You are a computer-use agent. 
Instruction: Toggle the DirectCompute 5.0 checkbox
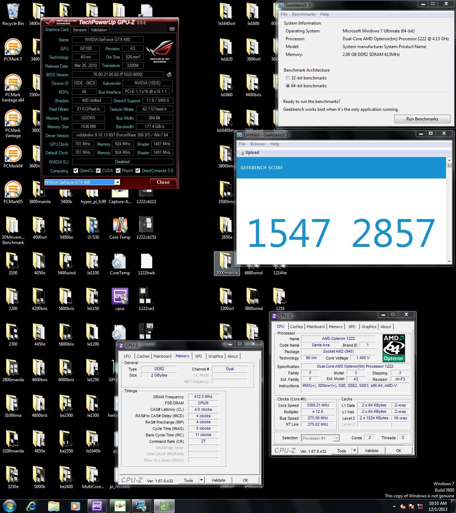138,171
